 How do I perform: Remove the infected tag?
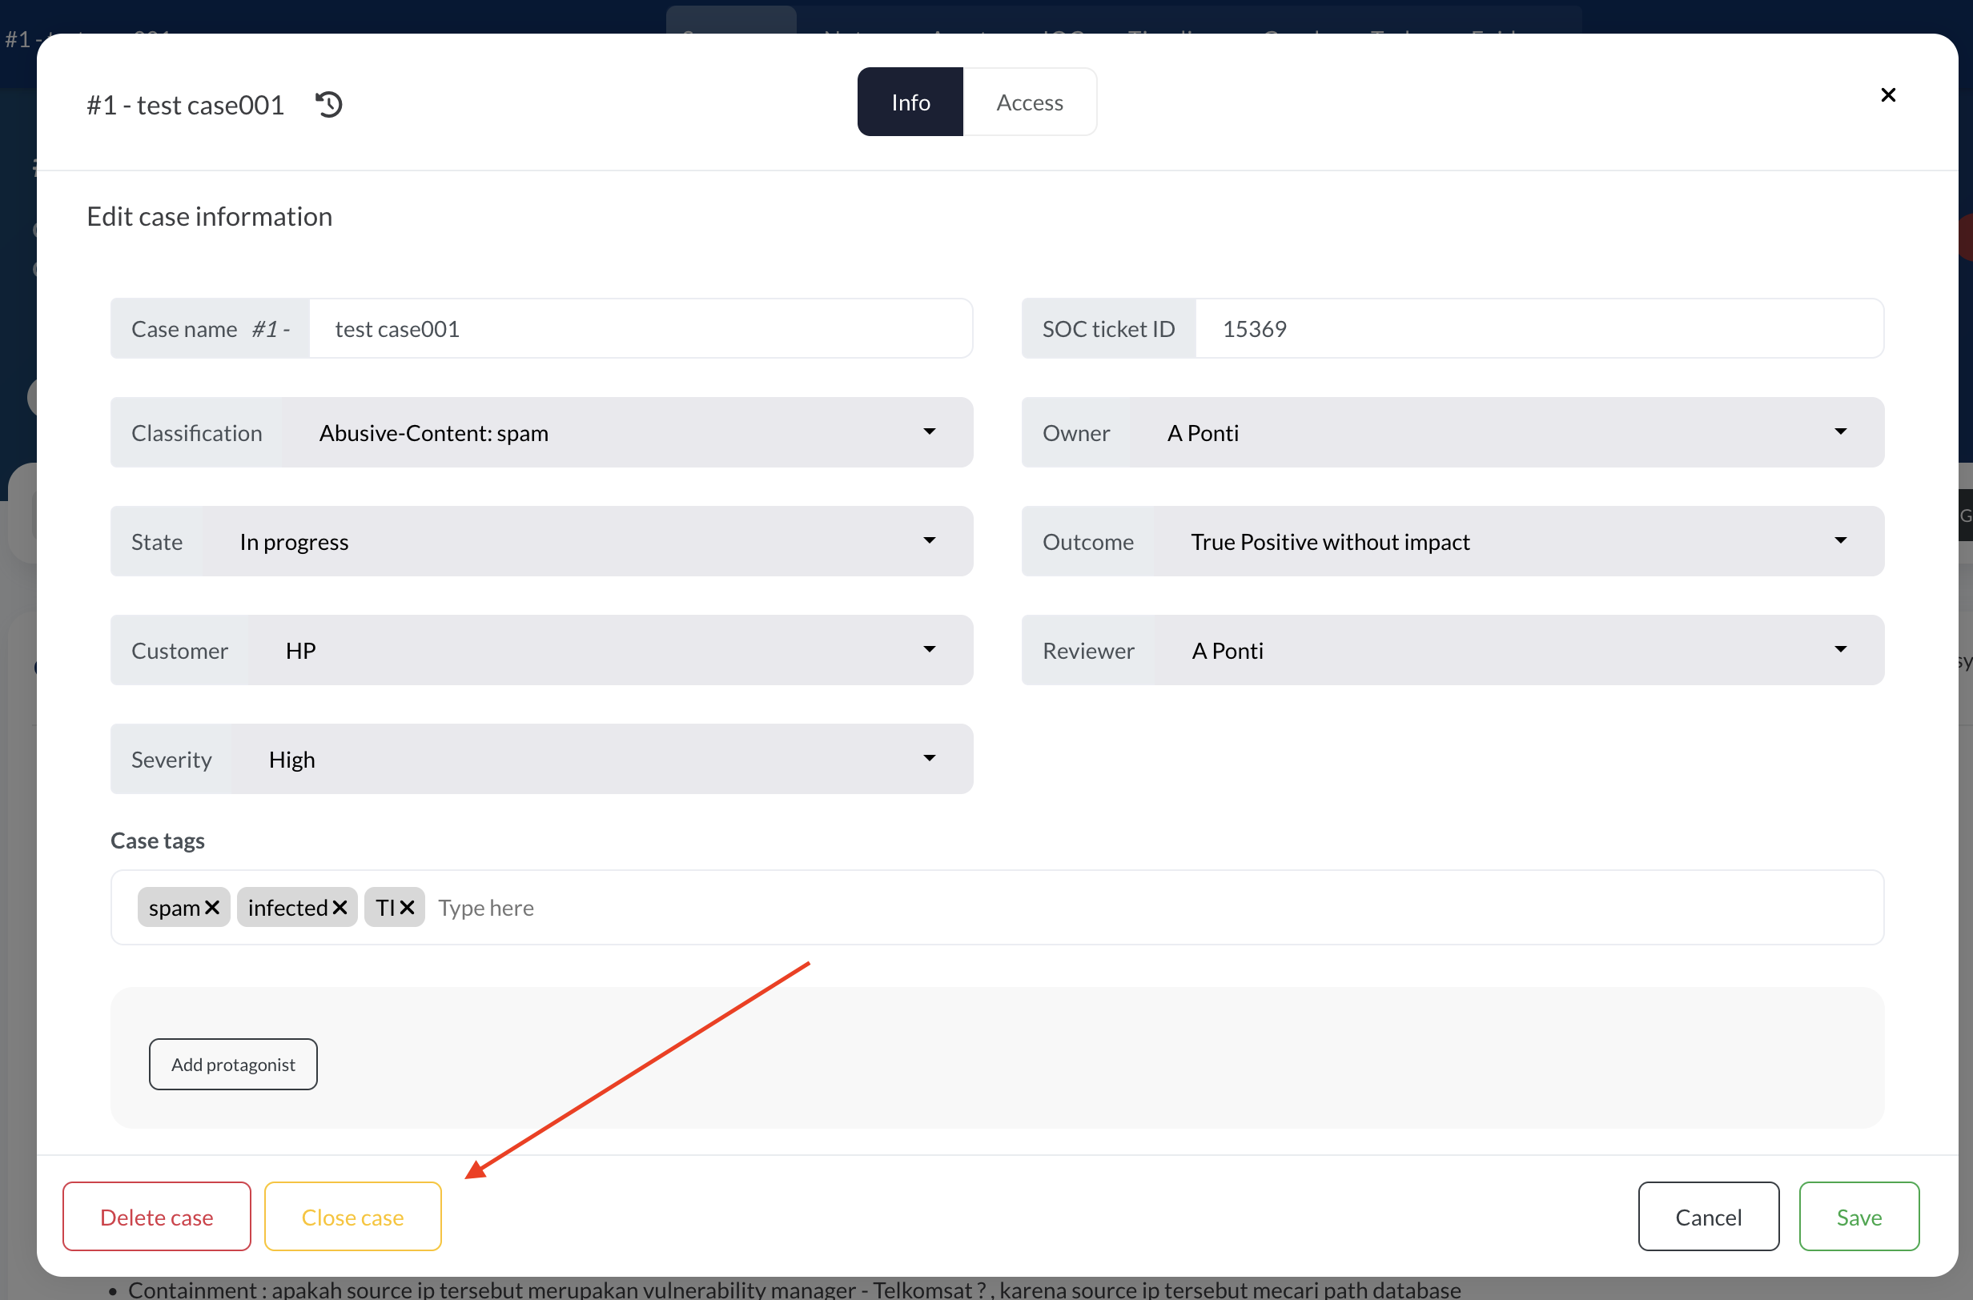coord(340,907)
